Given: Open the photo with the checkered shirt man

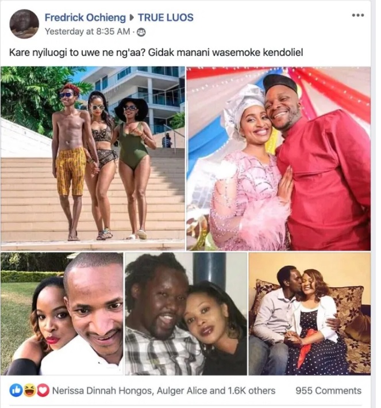Looking at the screenshot, I should [x=186, y=314].
